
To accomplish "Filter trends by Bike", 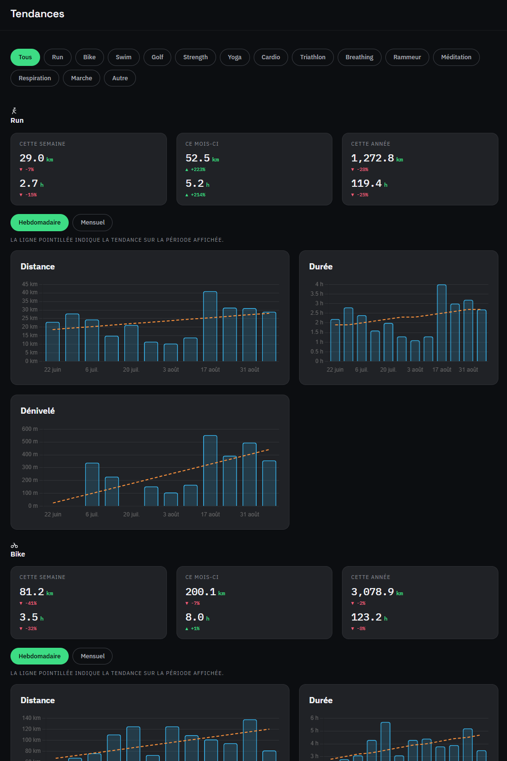I will (90, 57).
